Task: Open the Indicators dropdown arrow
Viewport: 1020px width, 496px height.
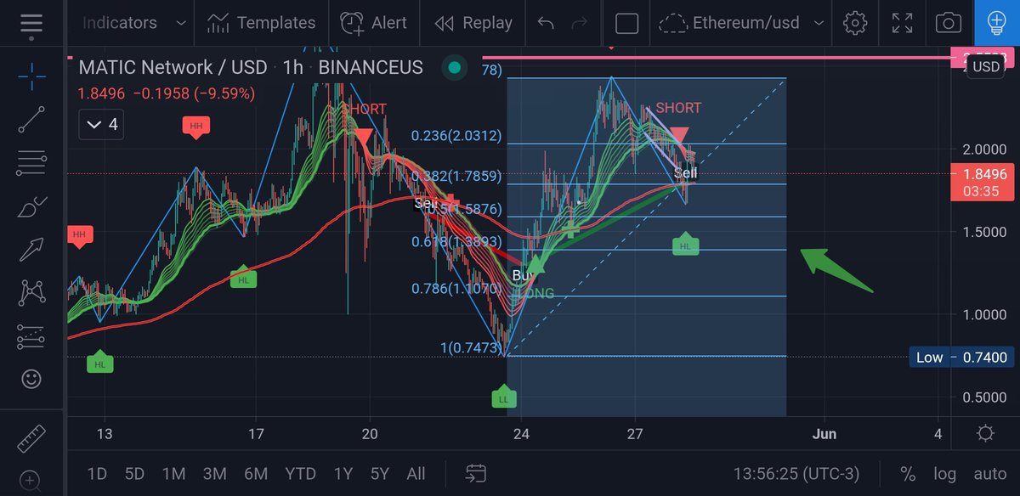Action: coord(180,23)
